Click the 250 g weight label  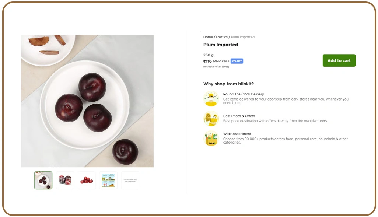click(x=207, y=54)
